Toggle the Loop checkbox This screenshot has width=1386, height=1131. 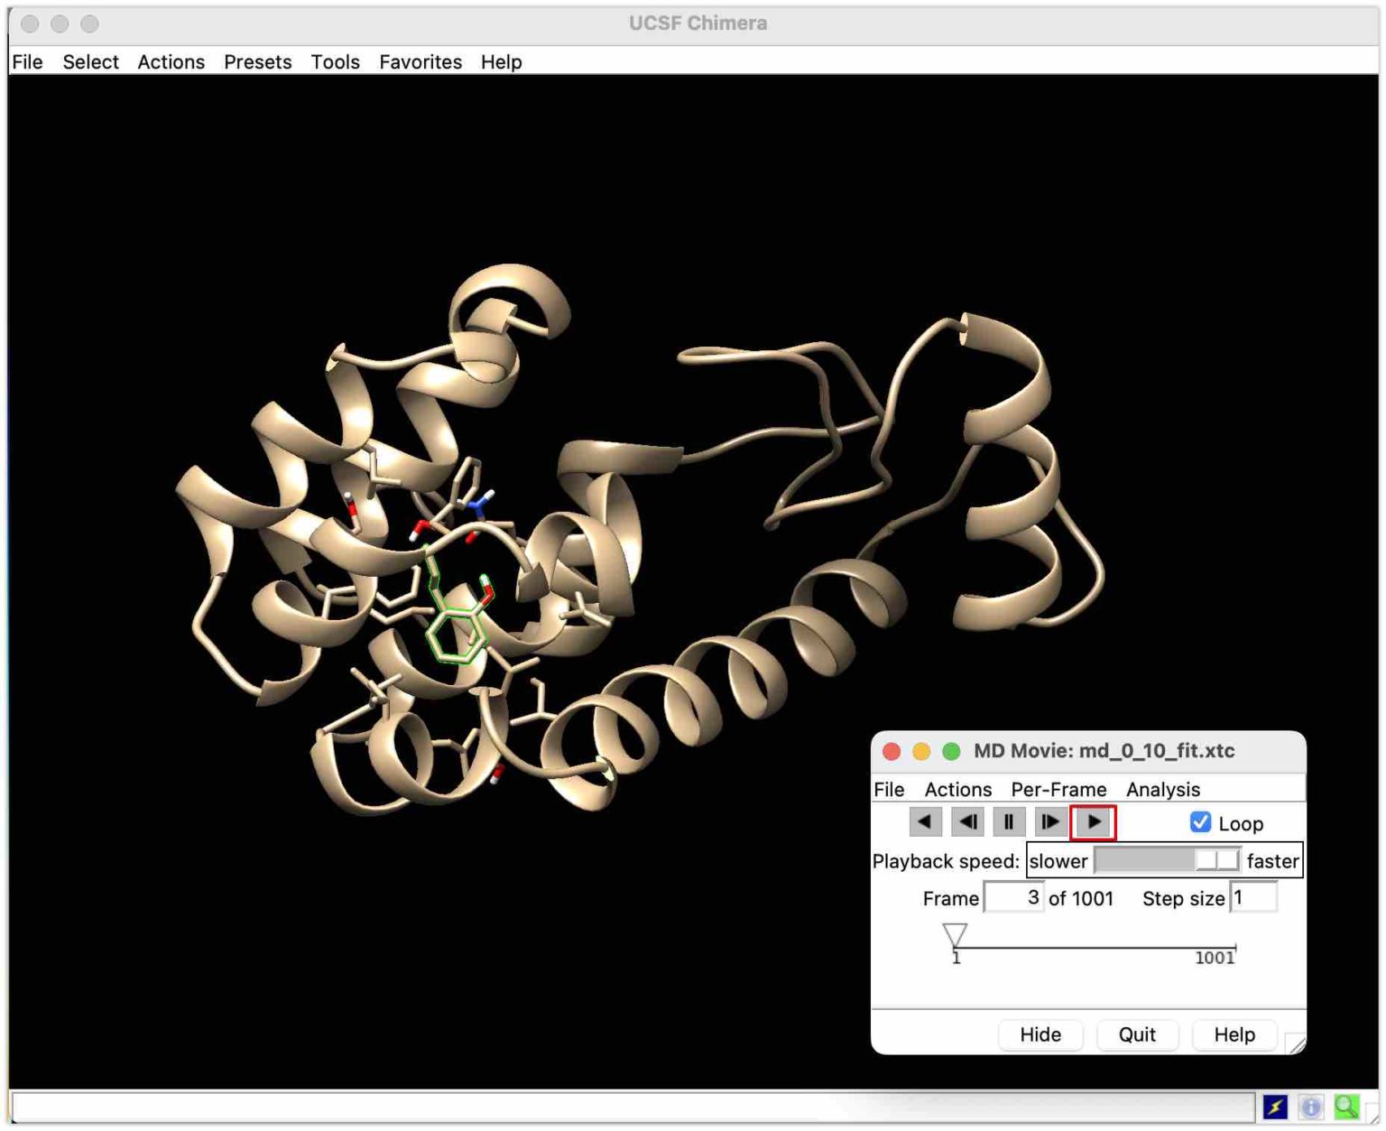(1199, 822)
